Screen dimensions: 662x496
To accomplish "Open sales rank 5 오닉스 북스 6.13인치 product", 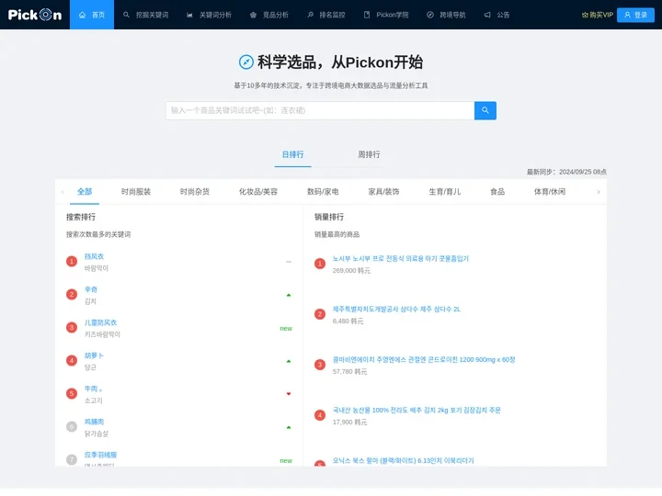I will pyautogui.click(x=404, y=460).
